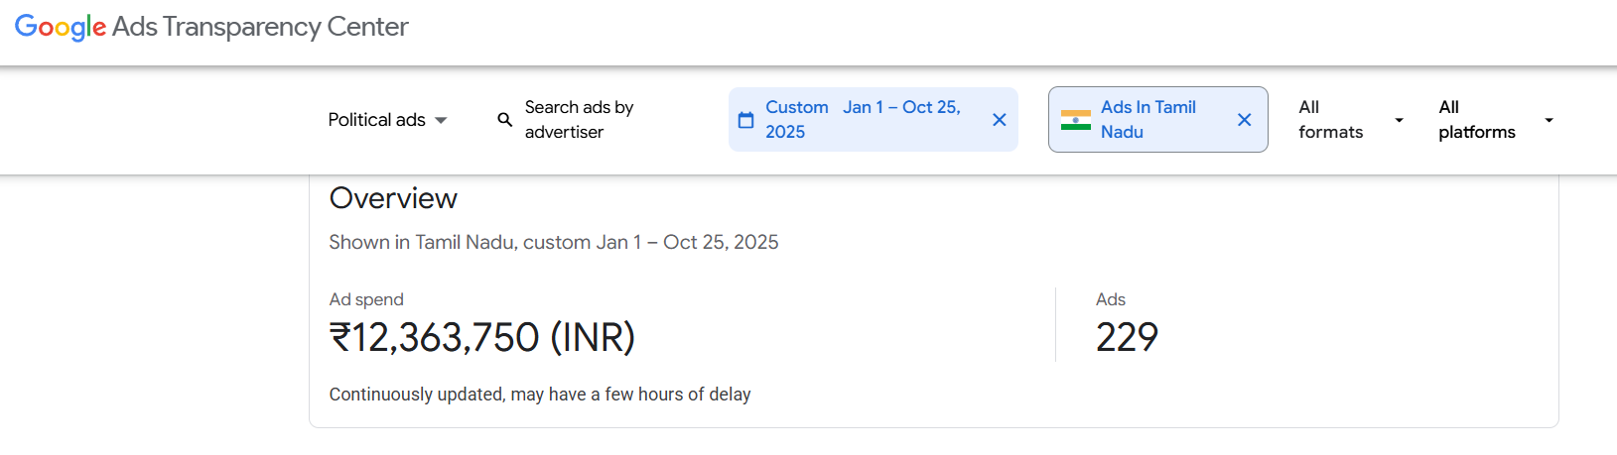The width and height of the screenshot is (1617, 455).
Task: Click the 229 ads count
Action: click(x=1127, y=338)
